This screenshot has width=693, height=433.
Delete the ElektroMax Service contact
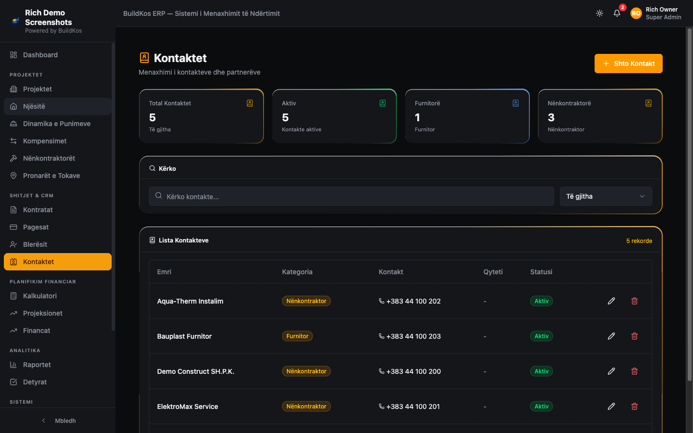tap(634, 406)
